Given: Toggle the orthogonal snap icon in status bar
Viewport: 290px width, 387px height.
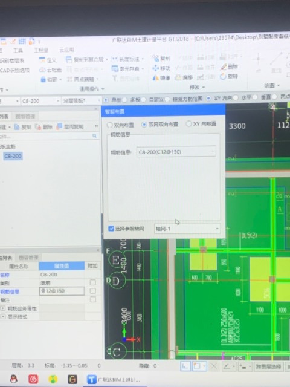Looking at the screenshot, I should [x=185, y=366].
